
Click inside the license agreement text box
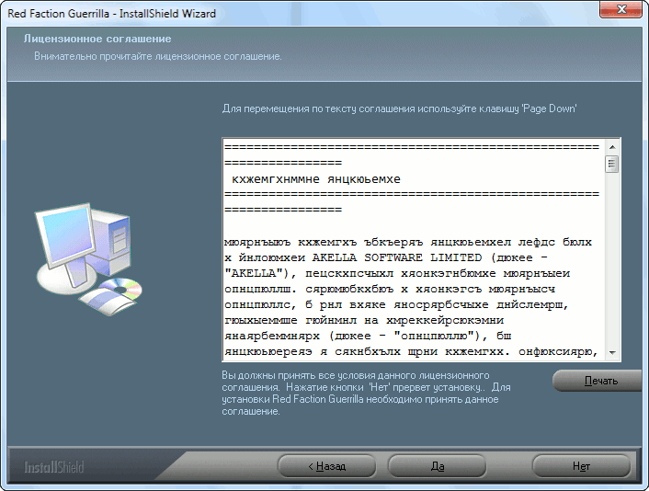point(415,250)
